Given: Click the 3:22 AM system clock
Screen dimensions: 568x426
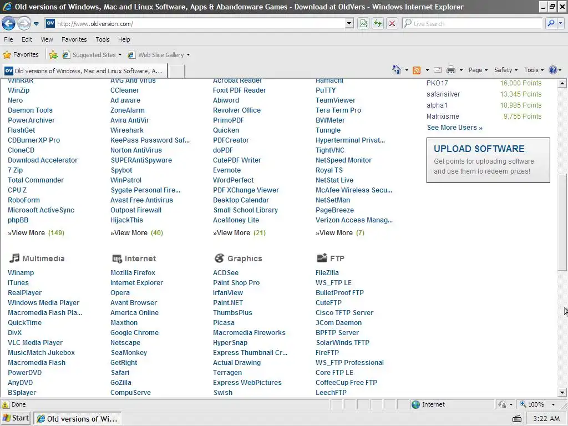Looking at the screenshot, I should pyautogui.click(x=546, y=418).
